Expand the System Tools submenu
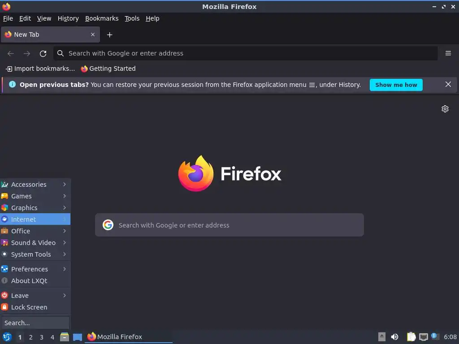The height and width of the screenshot is (344, 459). (x=35, y=254)
